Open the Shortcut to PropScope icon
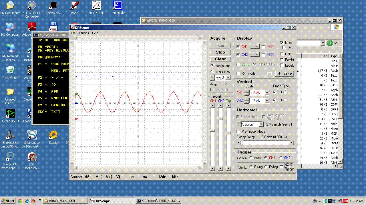 [10, 161]
